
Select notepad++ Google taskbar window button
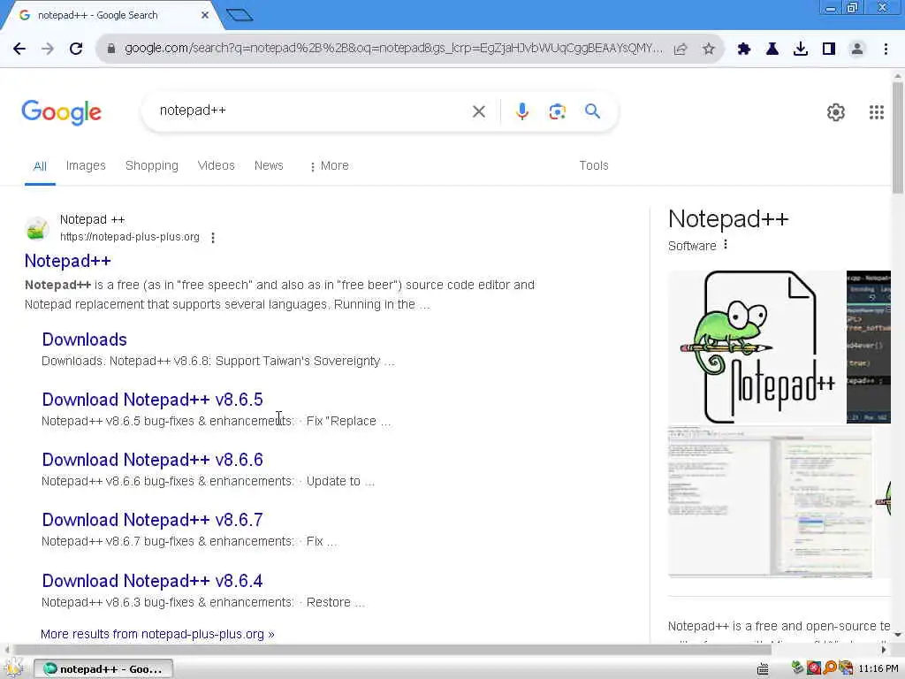(x=103, y=669)
